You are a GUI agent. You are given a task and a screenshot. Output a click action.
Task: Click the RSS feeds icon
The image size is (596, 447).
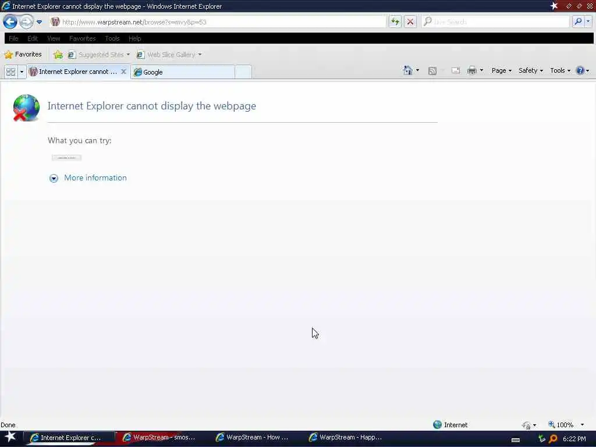pyautogui.click(x=432, y=70)
